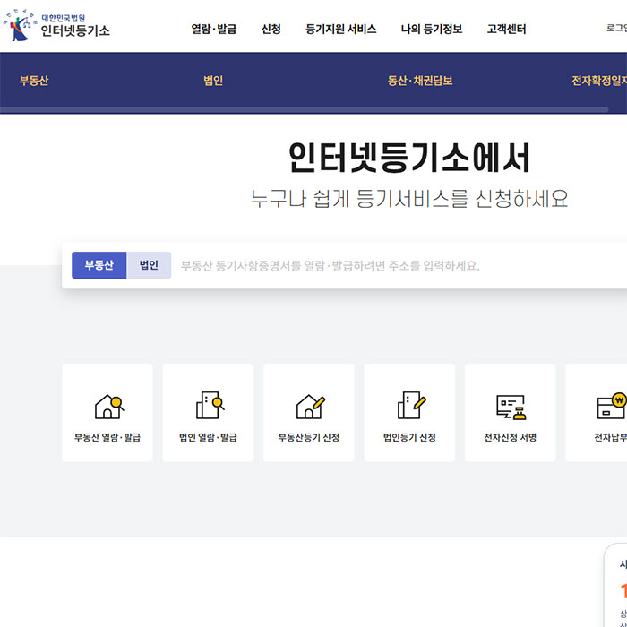Switch search to the 법인 tab
This screenshot has height=627, width=627.
[x=149, y=265]
